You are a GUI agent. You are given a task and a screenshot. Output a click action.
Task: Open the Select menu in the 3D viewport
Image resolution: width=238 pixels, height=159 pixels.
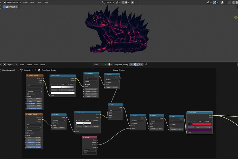(x=32, y=2)
